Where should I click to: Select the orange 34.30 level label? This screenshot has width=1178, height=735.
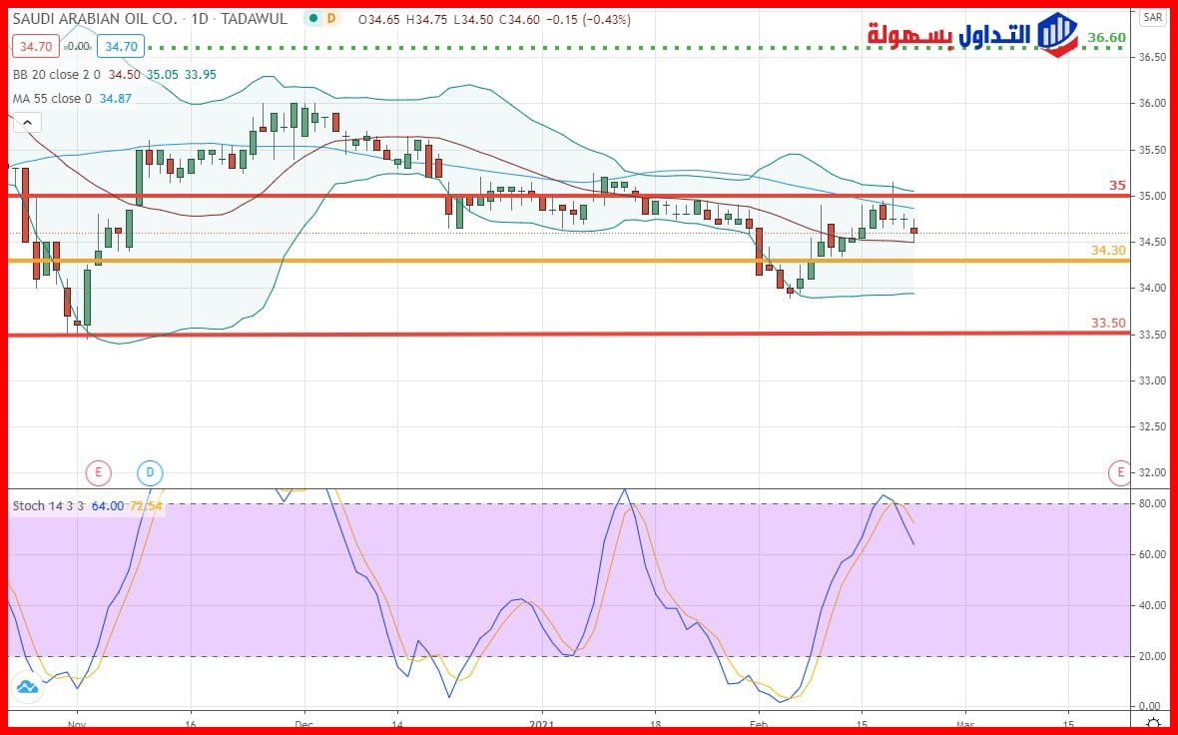pos(1108,251)
